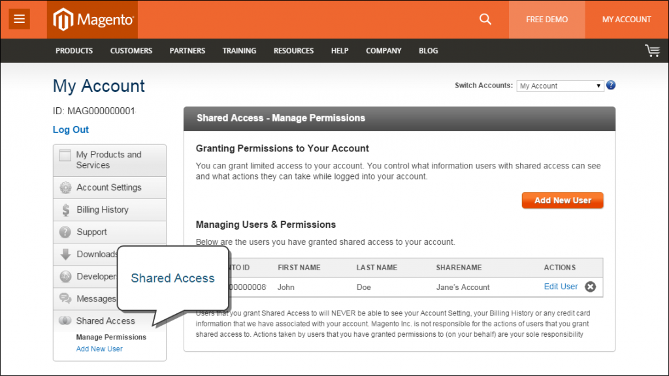Open the COMPANY menu
Screen dimensions: 669x376
pos(383,51)
